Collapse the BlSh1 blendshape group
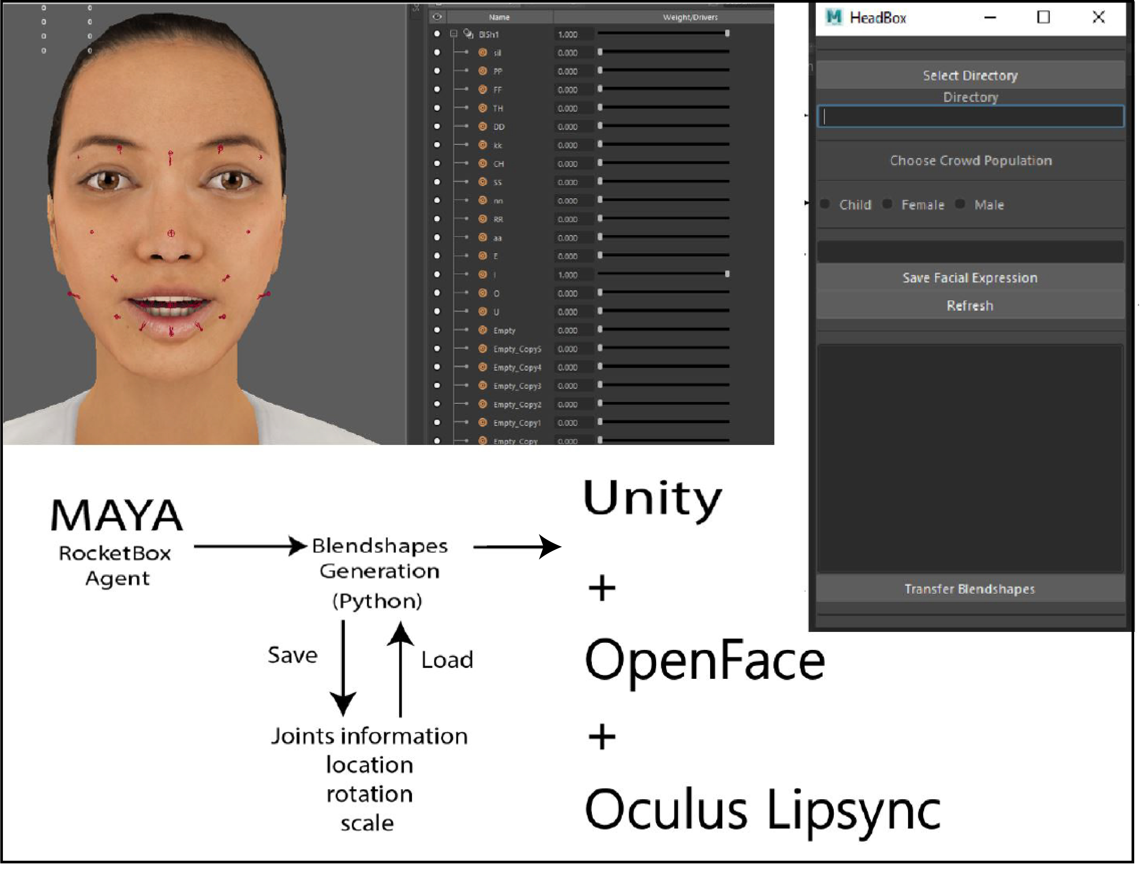 [454, 34]
